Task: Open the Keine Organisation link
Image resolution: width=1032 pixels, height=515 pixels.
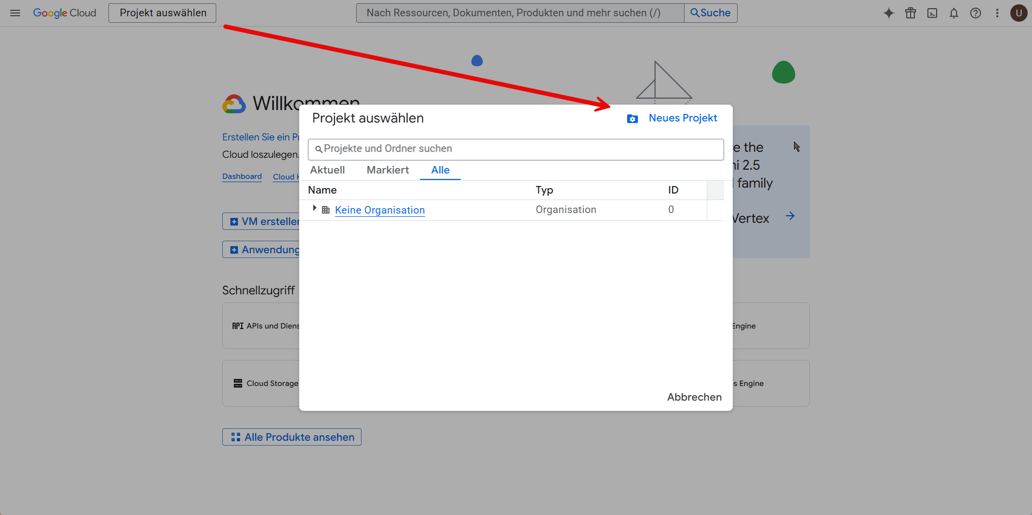Action: [380, 210]
